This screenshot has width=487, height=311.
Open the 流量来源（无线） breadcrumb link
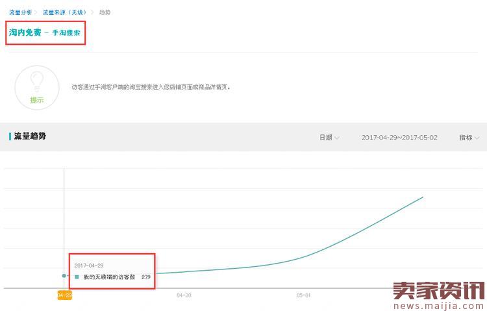click(64, 12)
